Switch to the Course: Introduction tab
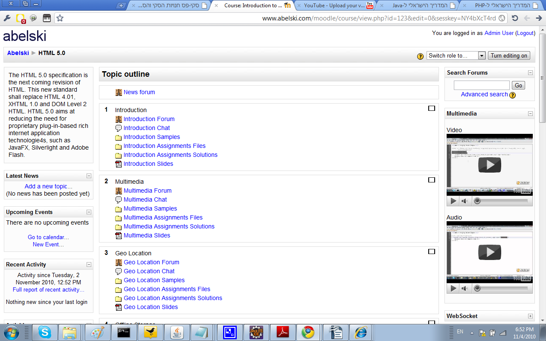546x341 pixels. tap(253, 6)
